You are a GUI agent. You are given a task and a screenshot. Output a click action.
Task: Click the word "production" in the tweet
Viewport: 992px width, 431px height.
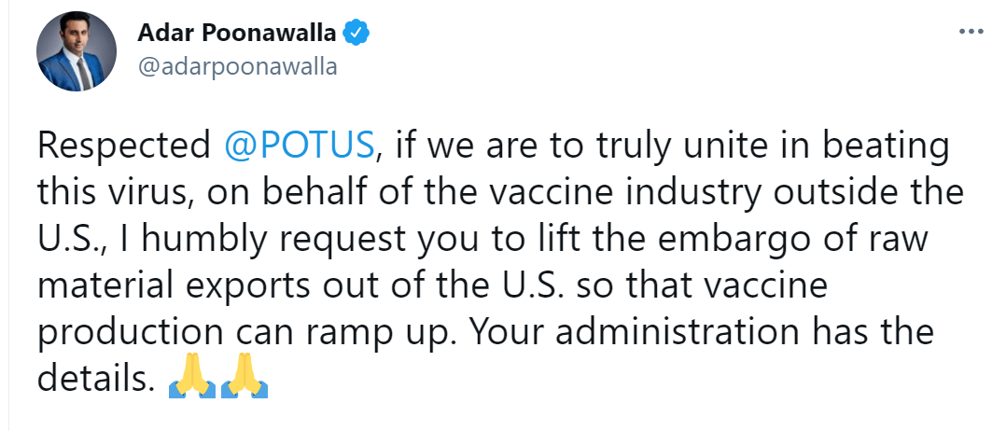(119, 332)
